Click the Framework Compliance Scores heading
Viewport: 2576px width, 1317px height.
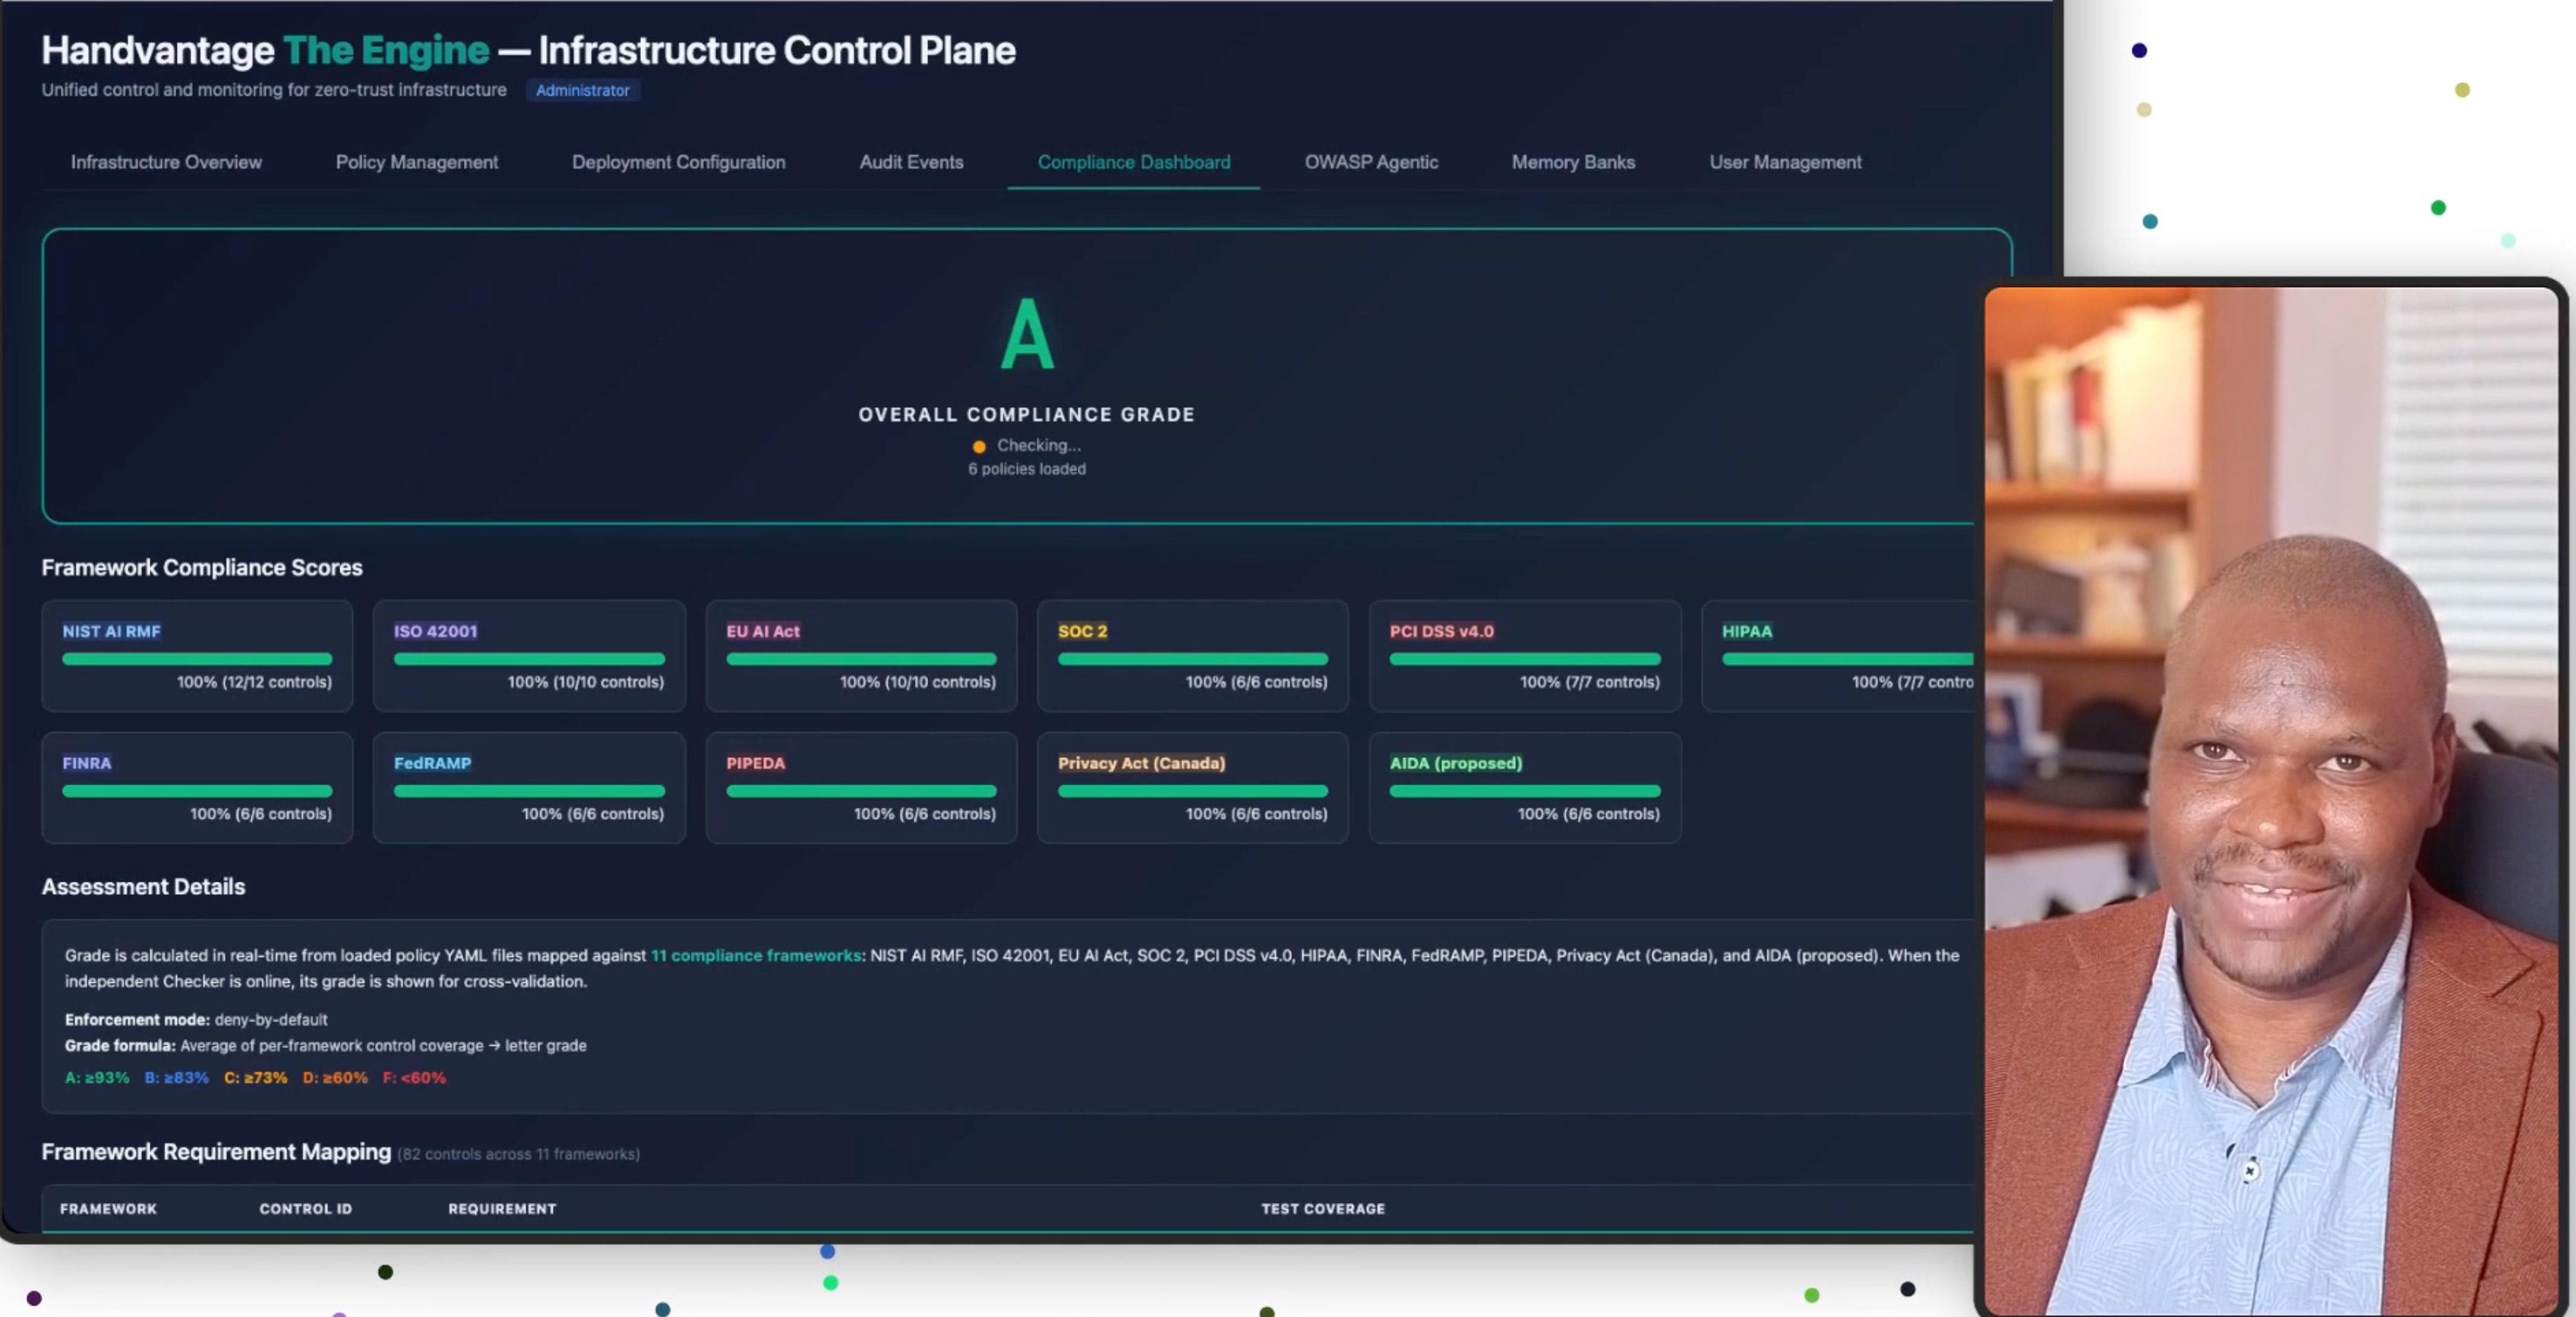[202, 568]
